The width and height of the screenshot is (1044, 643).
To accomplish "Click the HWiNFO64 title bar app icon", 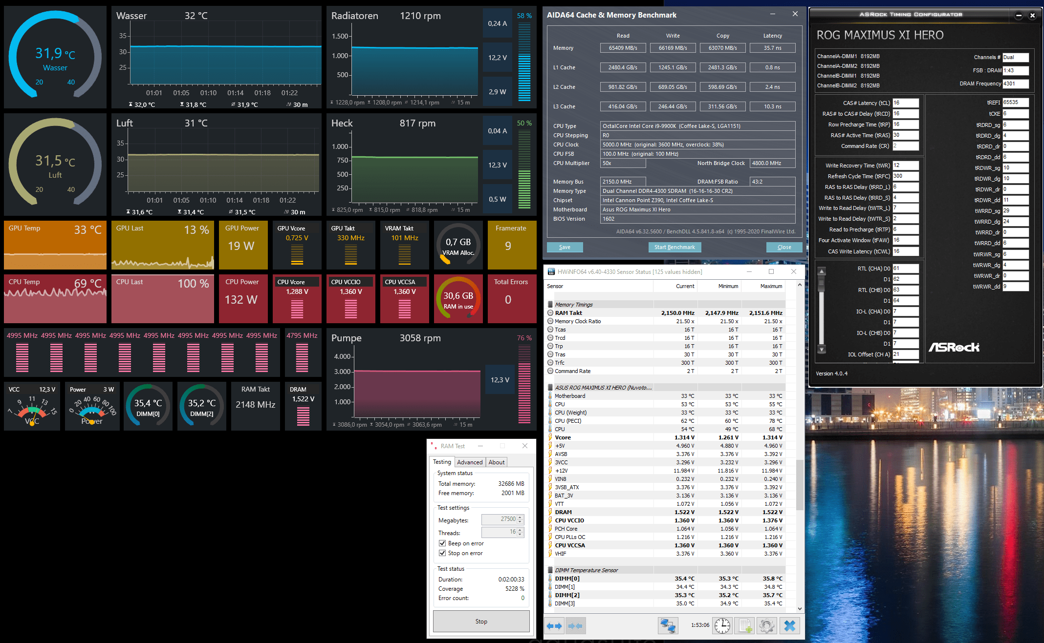I will click(x=551, y=271).
